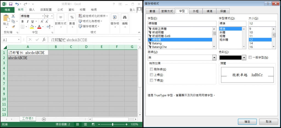Cut the selection with the scissors icon
Viewport: 281px width, 128px height.
tap(13, 16)
